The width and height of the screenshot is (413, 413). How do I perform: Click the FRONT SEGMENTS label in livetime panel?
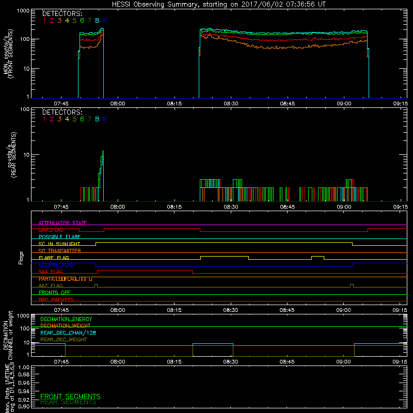point(70,396)
